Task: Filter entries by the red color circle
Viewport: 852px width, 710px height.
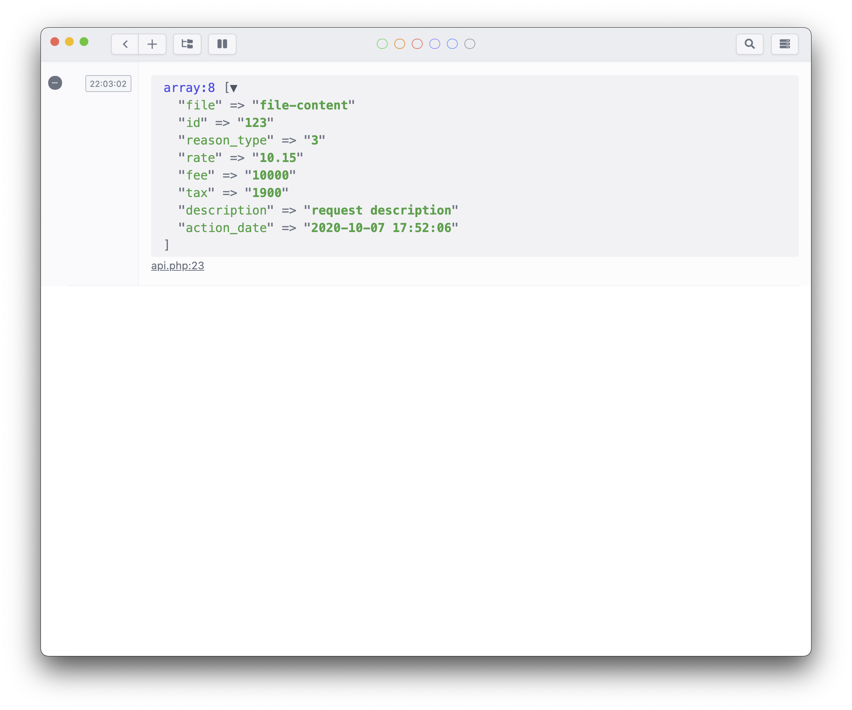Action: click(417, 43)
